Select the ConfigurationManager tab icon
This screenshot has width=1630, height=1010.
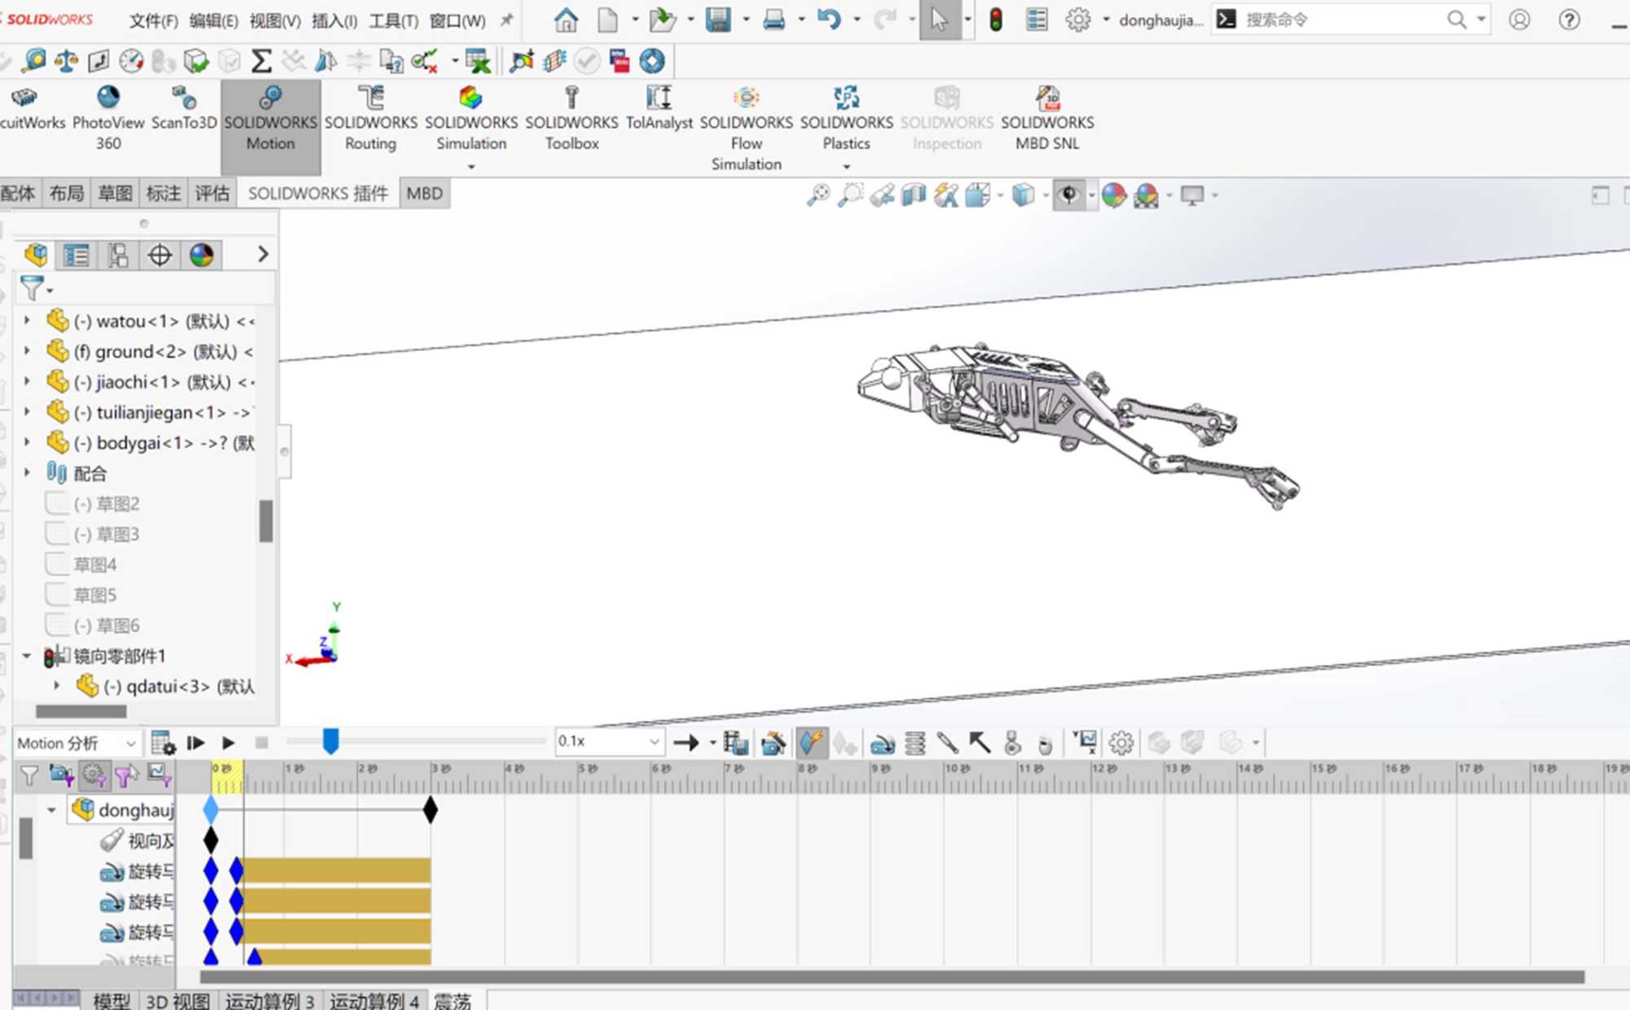point(118,256)
